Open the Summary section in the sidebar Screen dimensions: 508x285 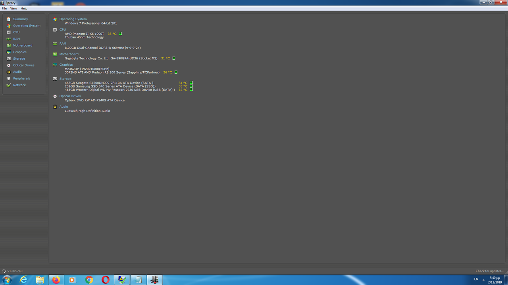pos(20,19)
